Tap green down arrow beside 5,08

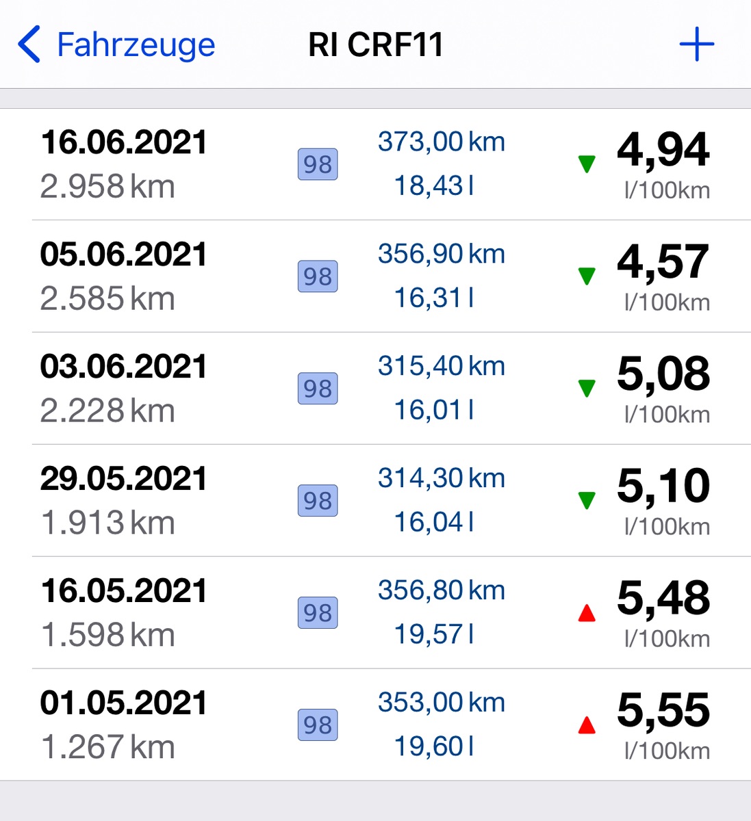tap(587, 389)
